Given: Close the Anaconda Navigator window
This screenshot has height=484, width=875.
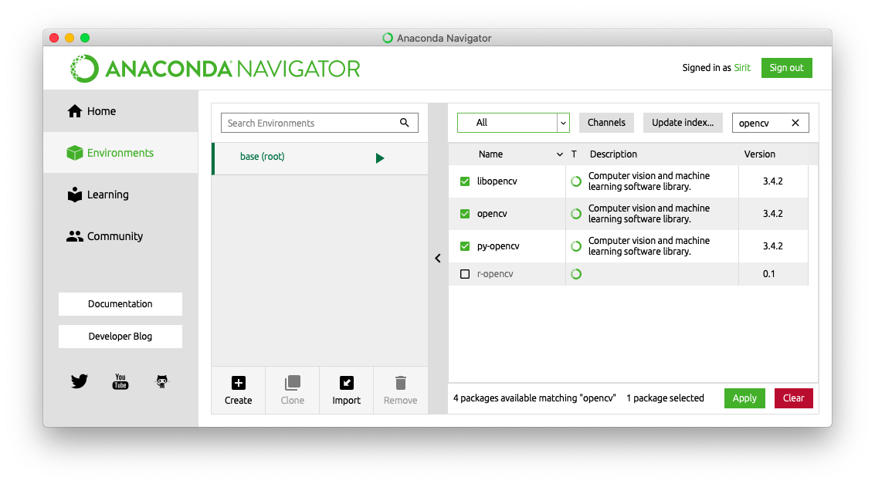Looking at the screenshot, I should (54, 38).
